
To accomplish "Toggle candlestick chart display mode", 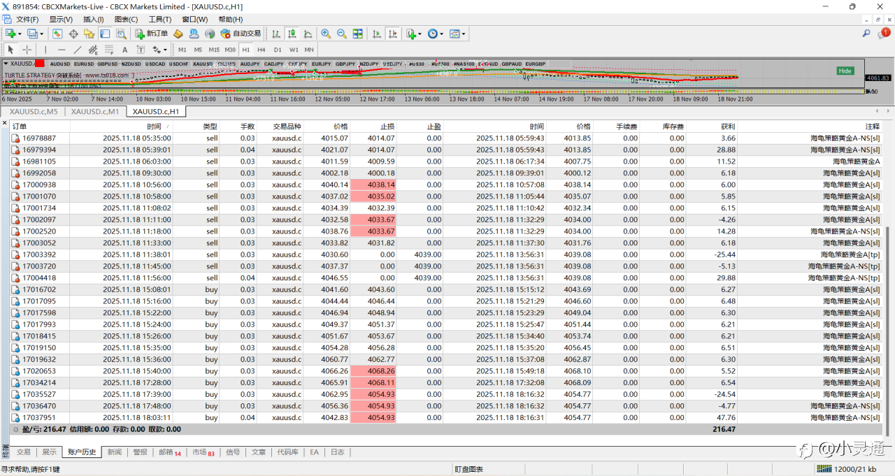I will [x=292, y=34].
